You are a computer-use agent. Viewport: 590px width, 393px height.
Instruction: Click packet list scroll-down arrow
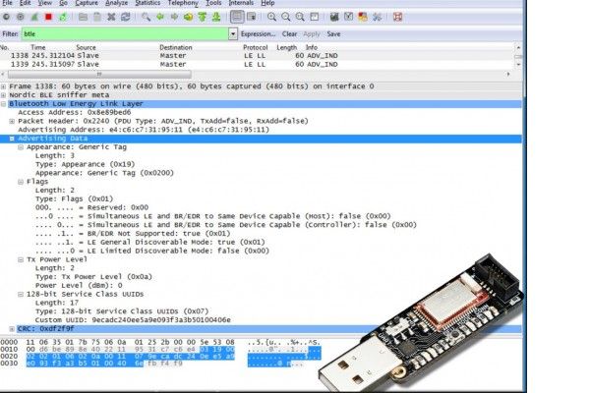tap(518, 64)
